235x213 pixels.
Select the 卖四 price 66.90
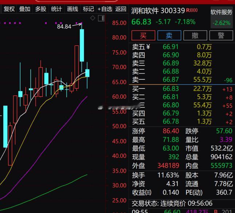pyautogui.click(x=171, y=55)
